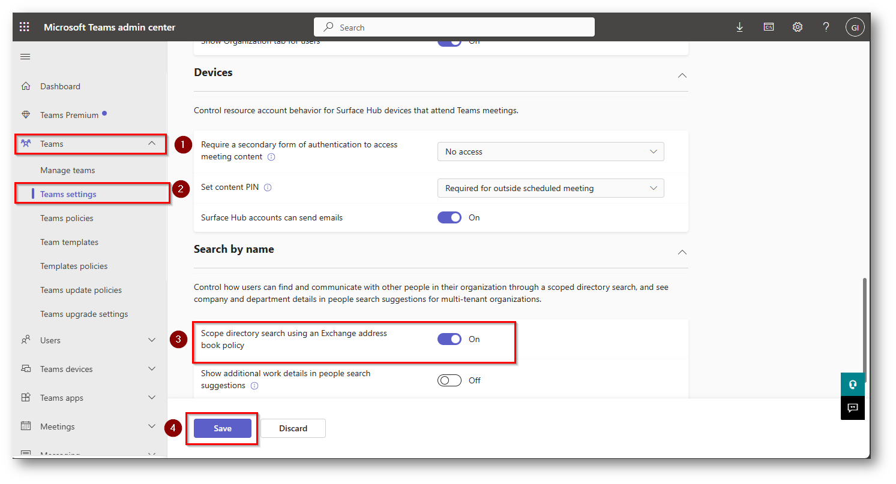Open the Set content PIN dropdown
Screen dimensions: 896x484
tap(550, 188)
